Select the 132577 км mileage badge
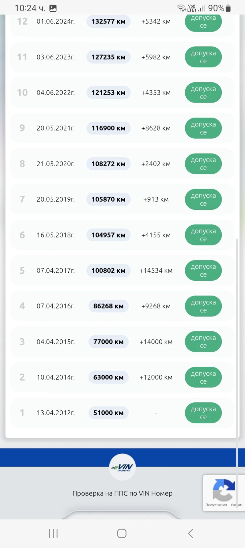The width and height of the screenshot is (245, 548). (108, 22)
